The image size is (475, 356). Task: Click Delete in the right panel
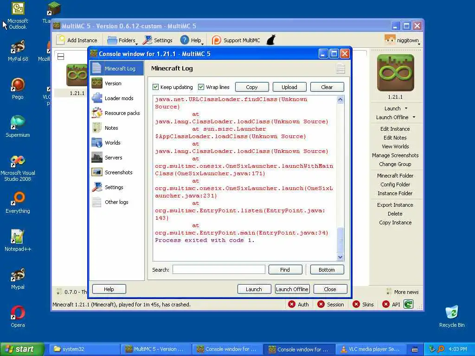pyautogui.click(x=395, y=213)
